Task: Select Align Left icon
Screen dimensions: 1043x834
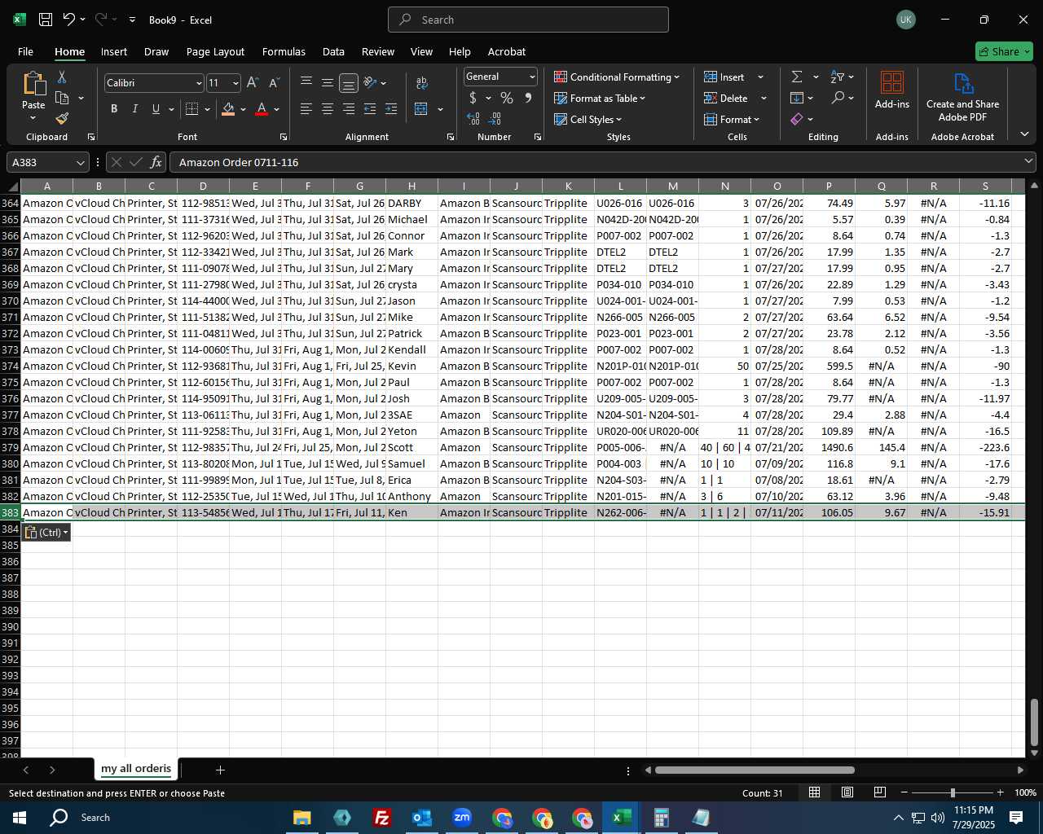Action: point(306,109)
